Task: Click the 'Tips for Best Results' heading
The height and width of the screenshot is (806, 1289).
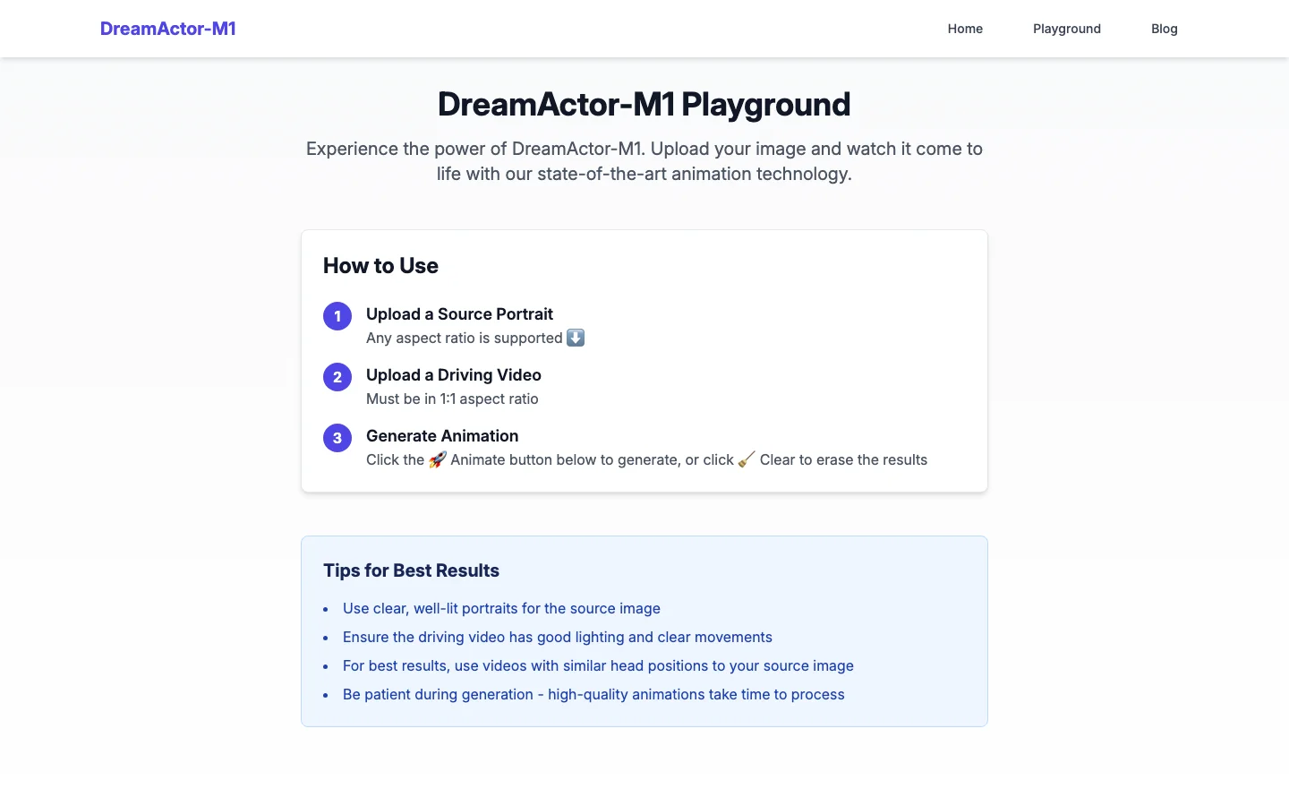Action: click(x=411, y=570)
